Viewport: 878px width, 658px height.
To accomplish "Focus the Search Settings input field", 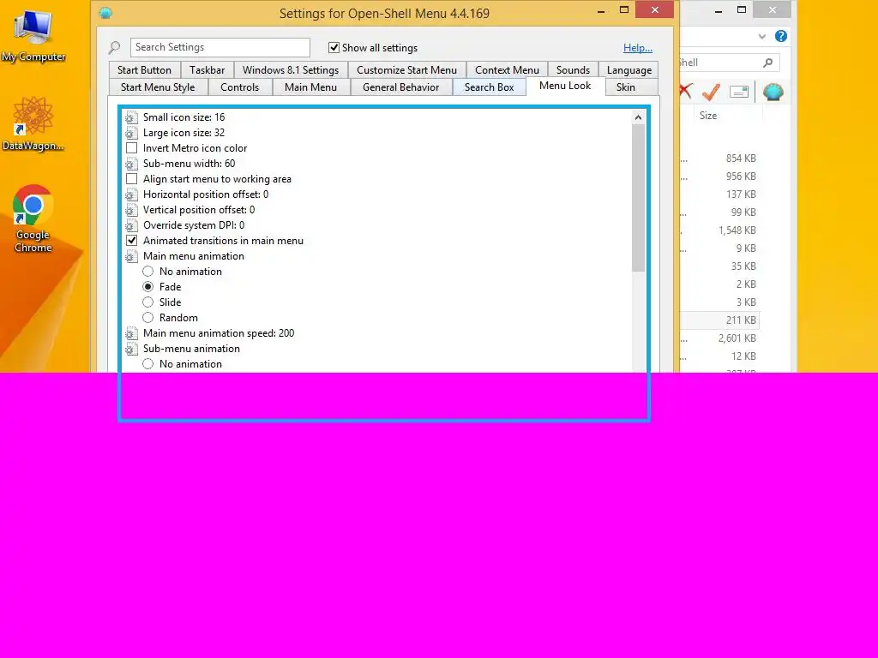I will [x=220, y=48].
